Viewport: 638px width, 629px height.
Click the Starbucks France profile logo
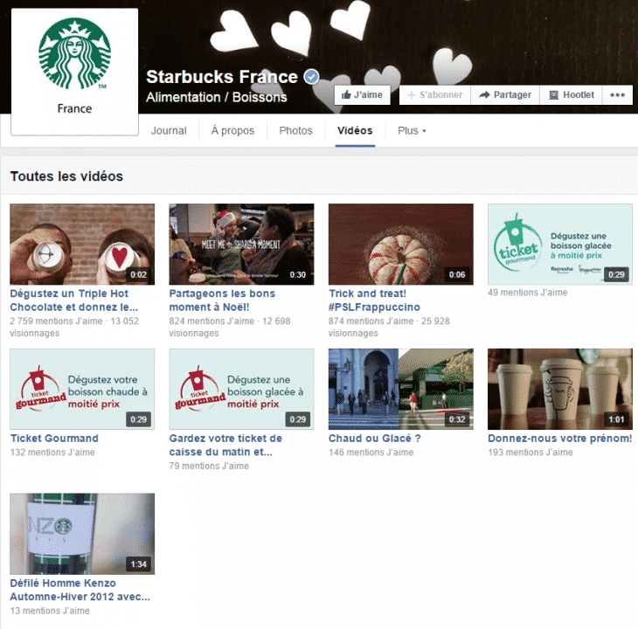[x=74, y=70]
